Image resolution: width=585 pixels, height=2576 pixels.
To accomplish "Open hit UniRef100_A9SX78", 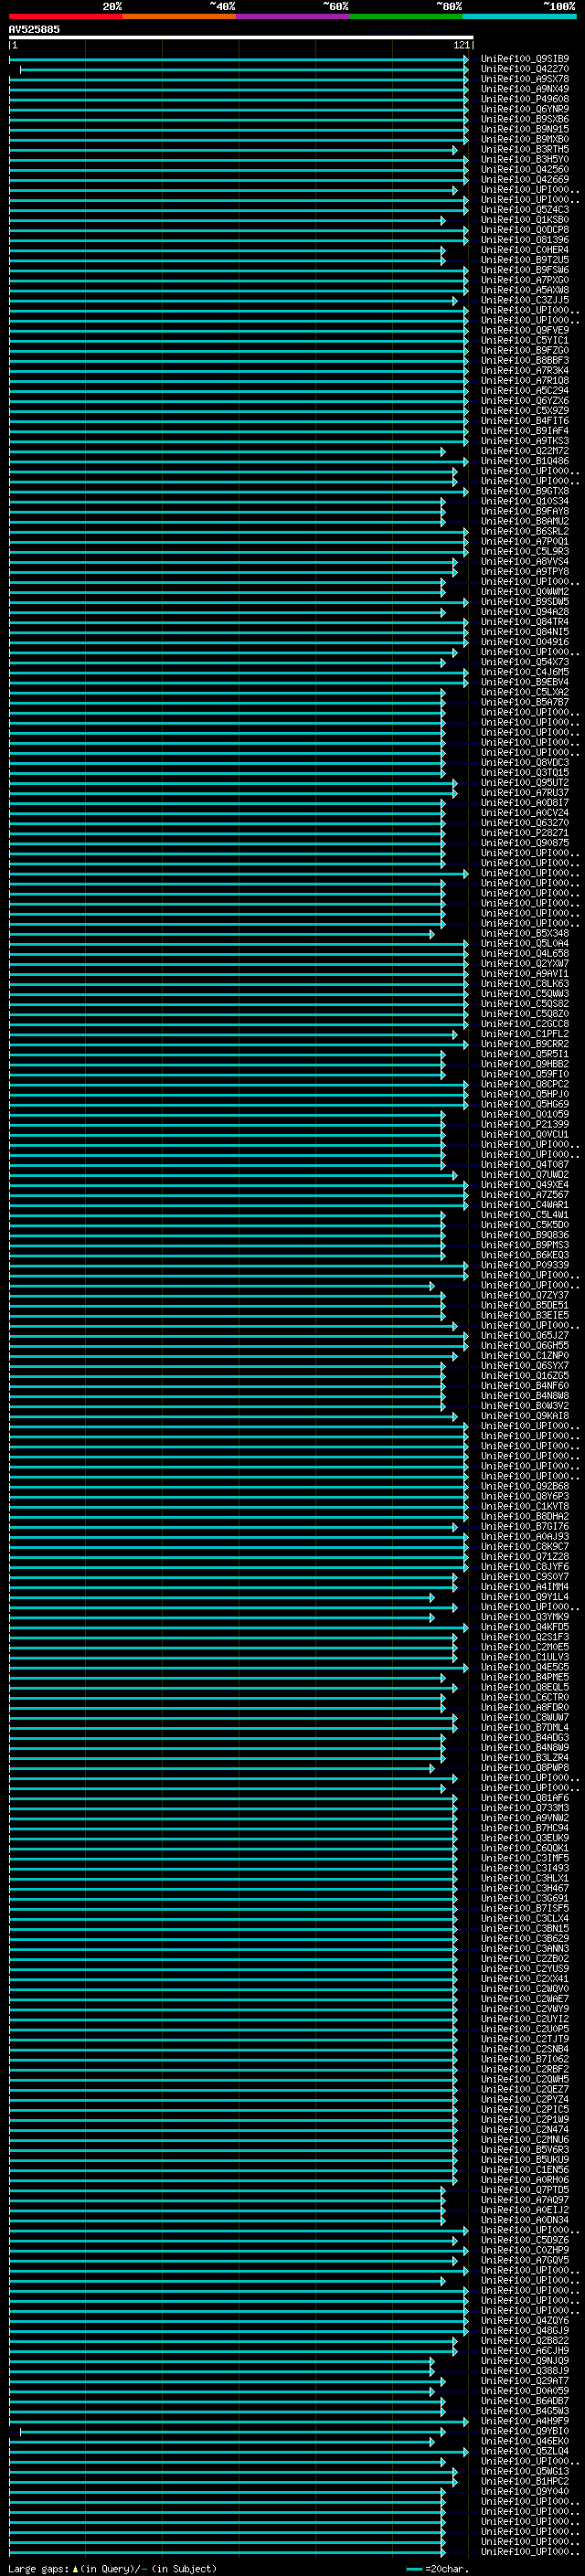I will tap(525, 79).
